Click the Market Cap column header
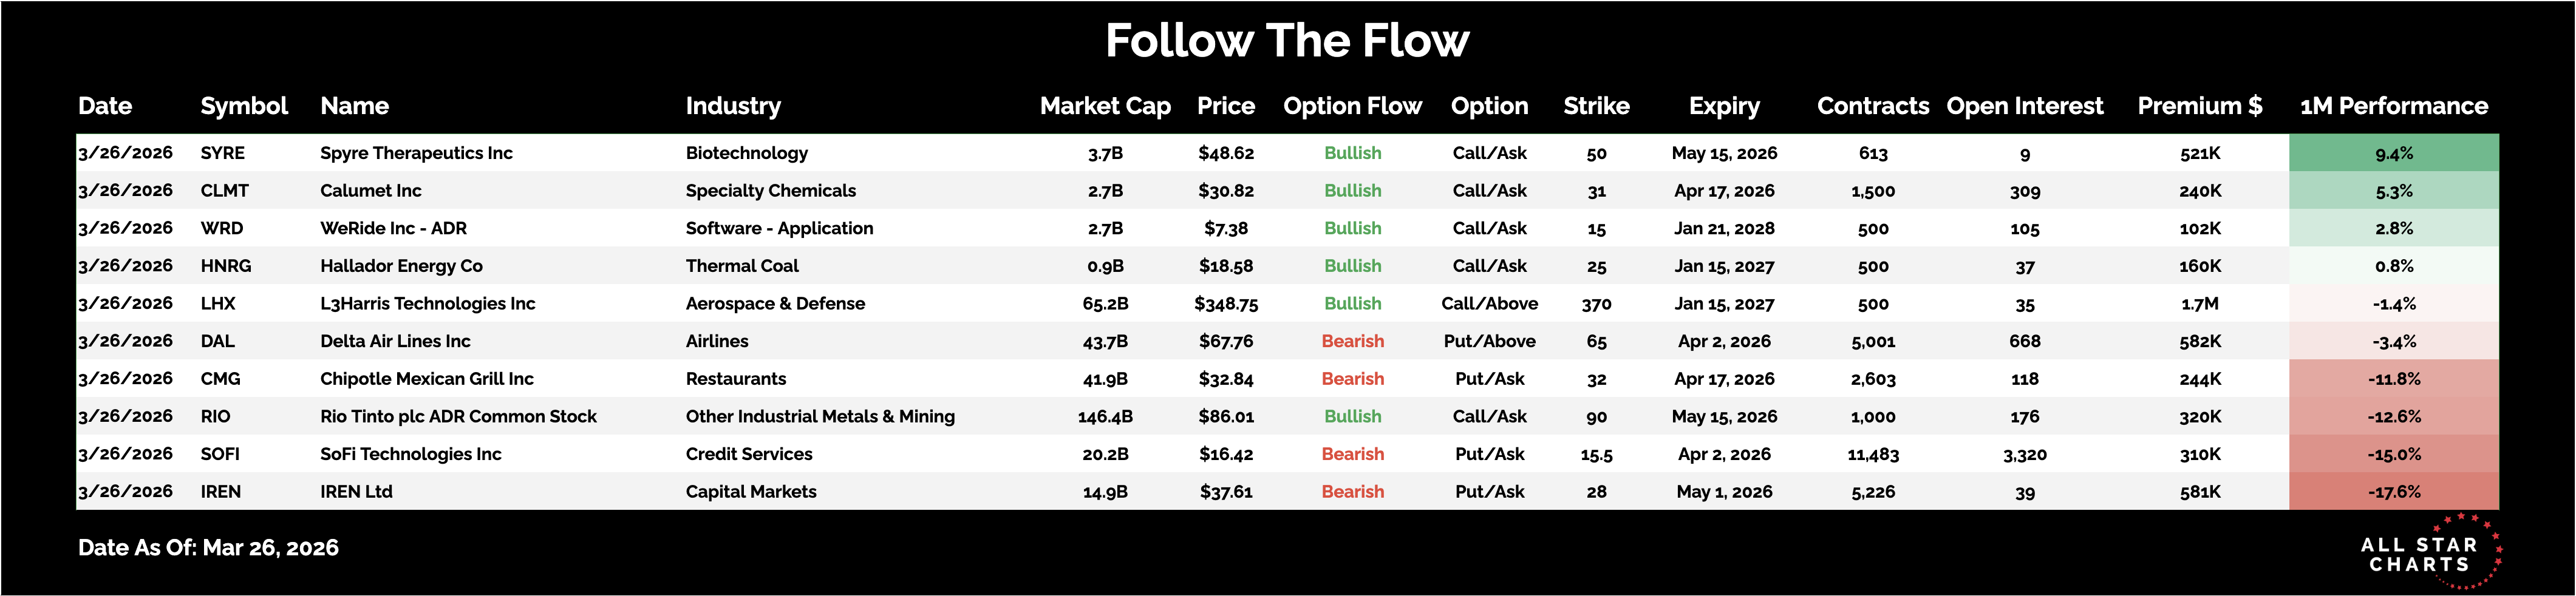 1105,106
